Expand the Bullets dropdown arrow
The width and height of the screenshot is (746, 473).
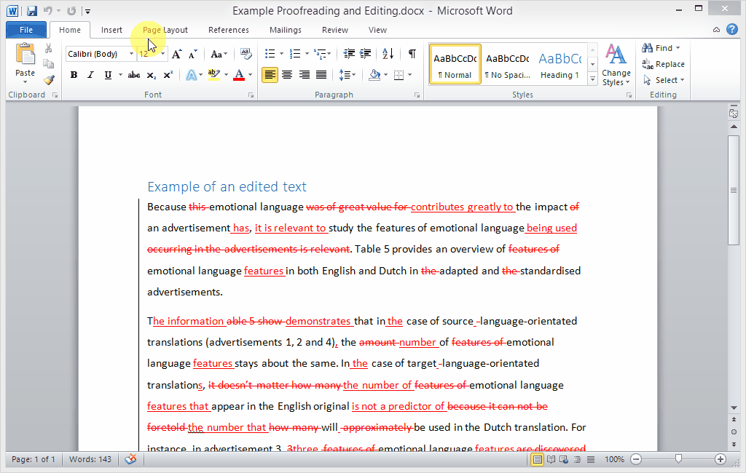pyautogui.click(x=280, y=54)
